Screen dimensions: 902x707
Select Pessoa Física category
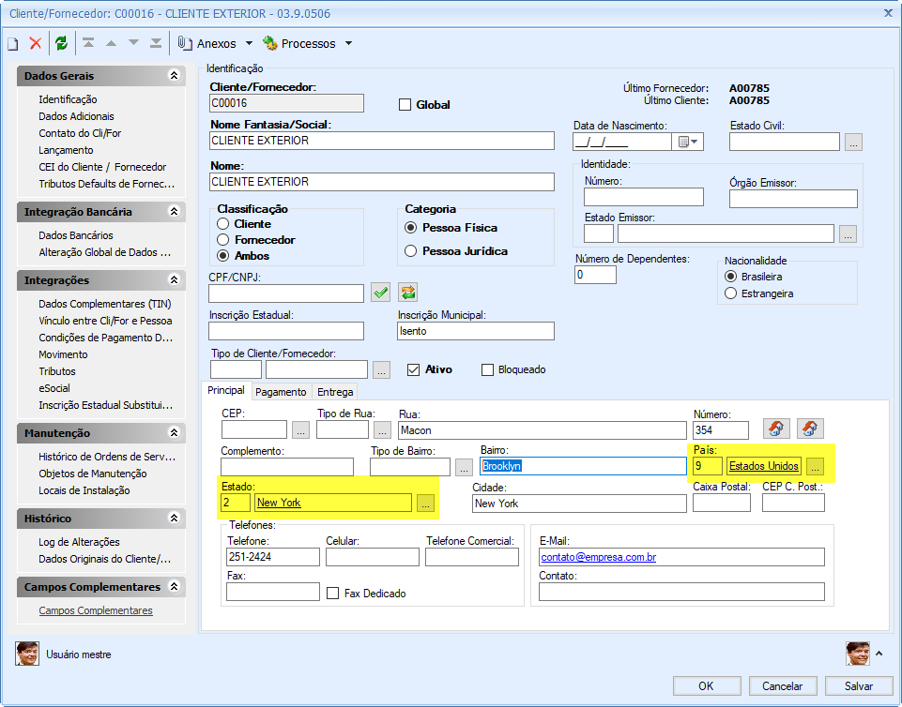[x=411, y=228]
